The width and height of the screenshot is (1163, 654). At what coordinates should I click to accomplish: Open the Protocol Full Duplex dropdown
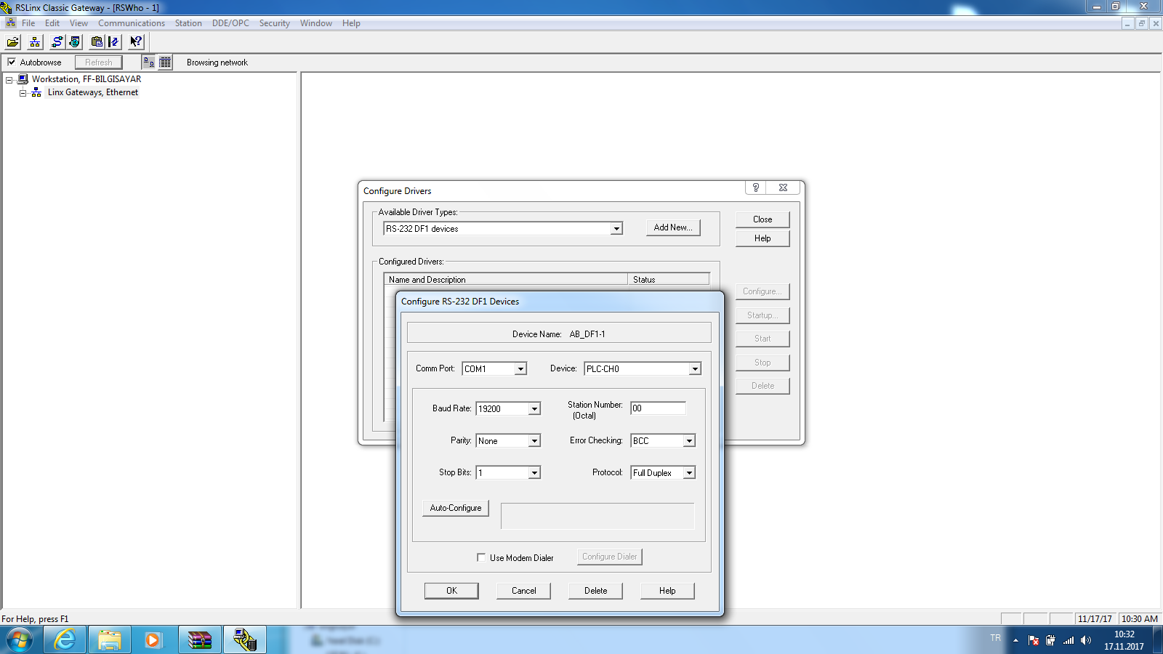tap(689, 473)
